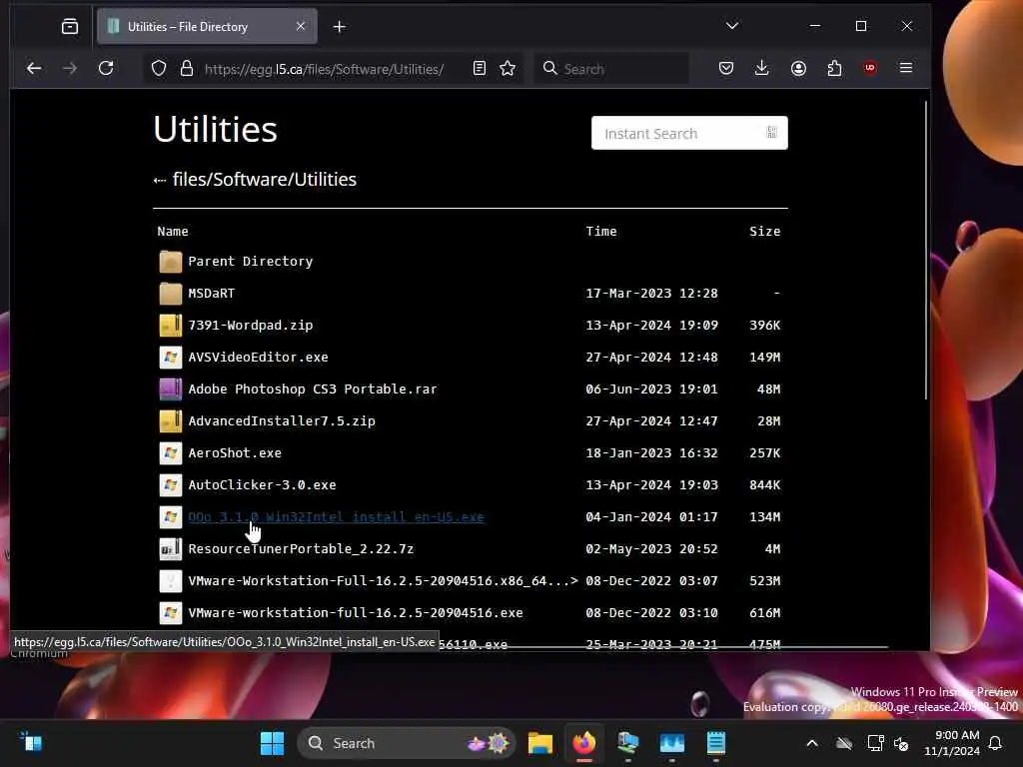The image size is (1023, 767).
Task: Open the Pocket save icon
Action: (726, 69)
